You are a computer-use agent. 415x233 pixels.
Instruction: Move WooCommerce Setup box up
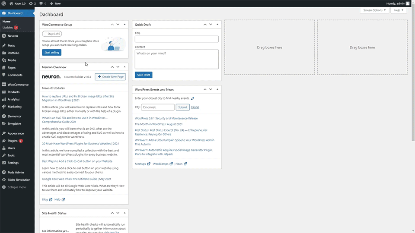(x=112, y=25)
